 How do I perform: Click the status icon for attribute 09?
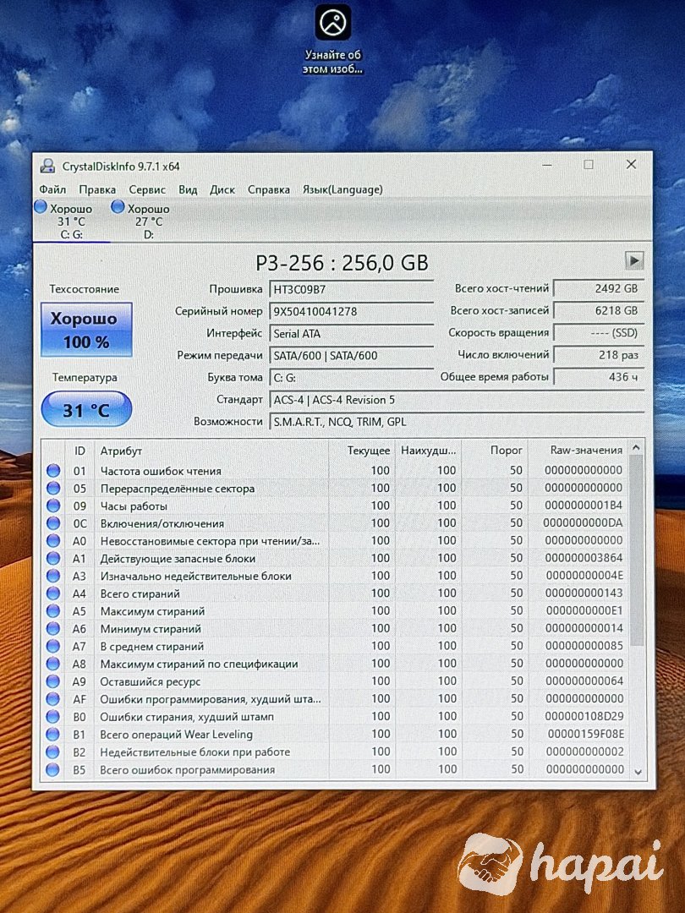(x=53, y=506)
